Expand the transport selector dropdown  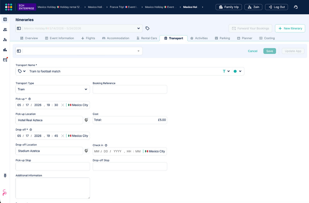(x=139, y=51)
